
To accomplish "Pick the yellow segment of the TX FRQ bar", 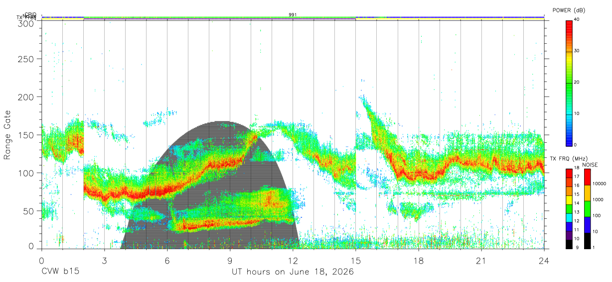I will coord(569,200).
